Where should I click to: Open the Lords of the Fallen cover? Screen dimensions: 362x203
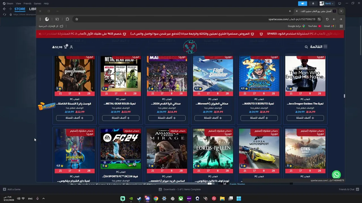(213, 149)
